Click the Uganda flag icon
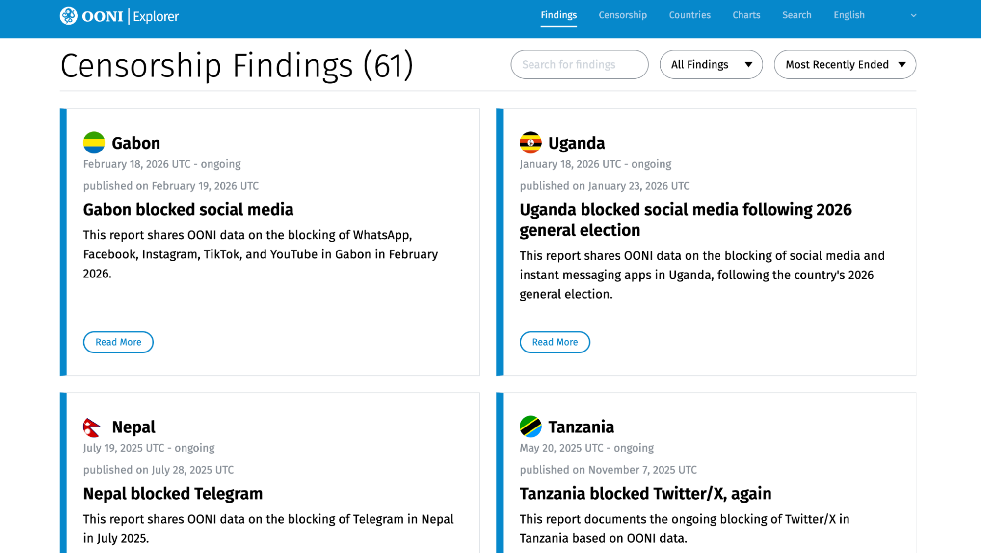The image size is (981, 553). click(x=530, y=143)
